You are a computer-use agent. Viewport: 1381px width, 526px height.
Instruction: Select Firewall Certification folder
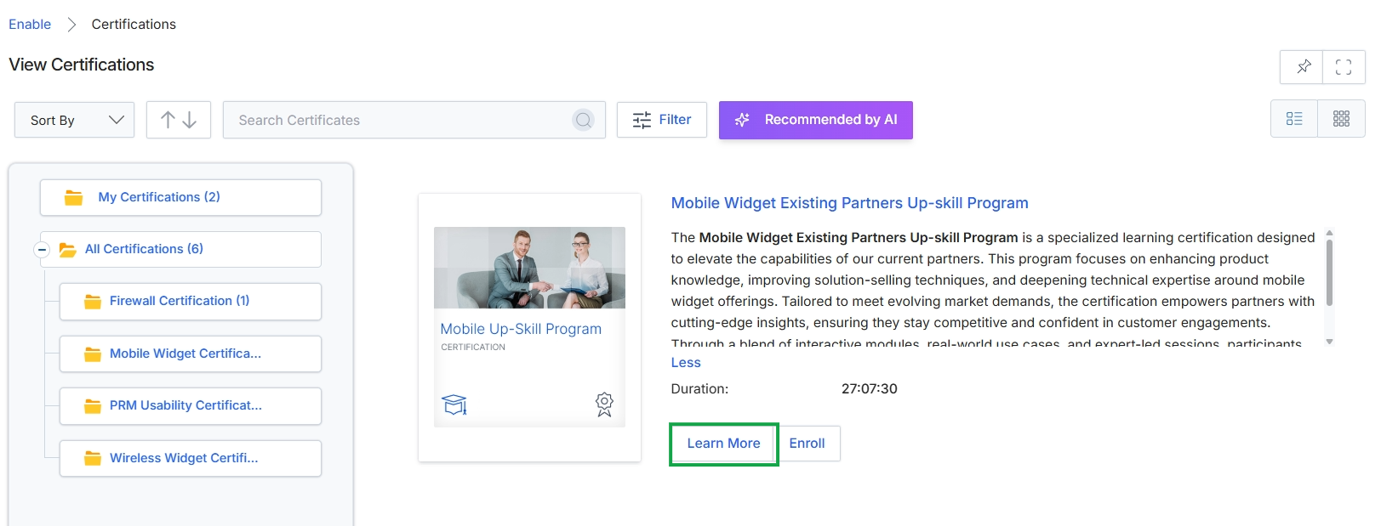click(x=191, y=302)
